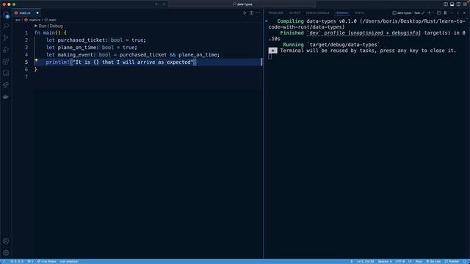Toggle the bottom panel layout
Image resolution: width=470 pixels, height=264 pixels.
click(452, 4)
